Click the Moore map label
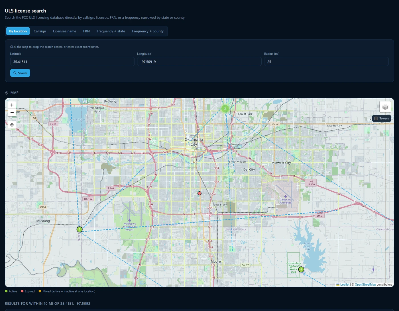Viewport: 399px width, 311px height. [x=216, y=262]
